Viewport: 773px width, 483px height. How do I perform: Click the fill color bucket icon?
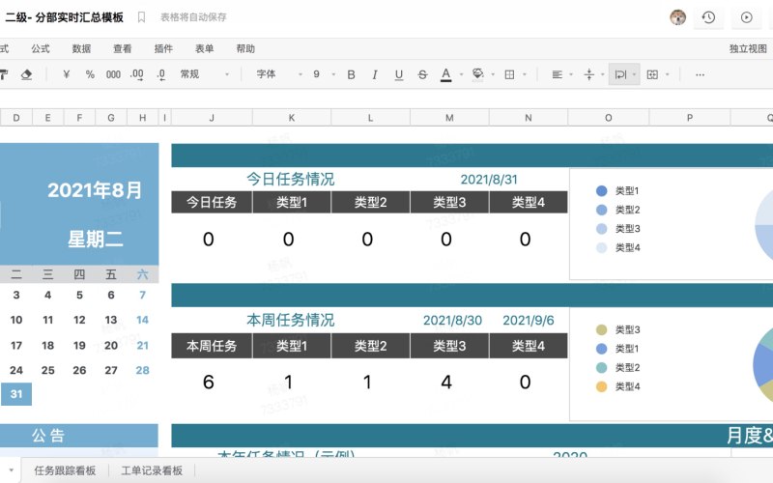click(477, 74)
